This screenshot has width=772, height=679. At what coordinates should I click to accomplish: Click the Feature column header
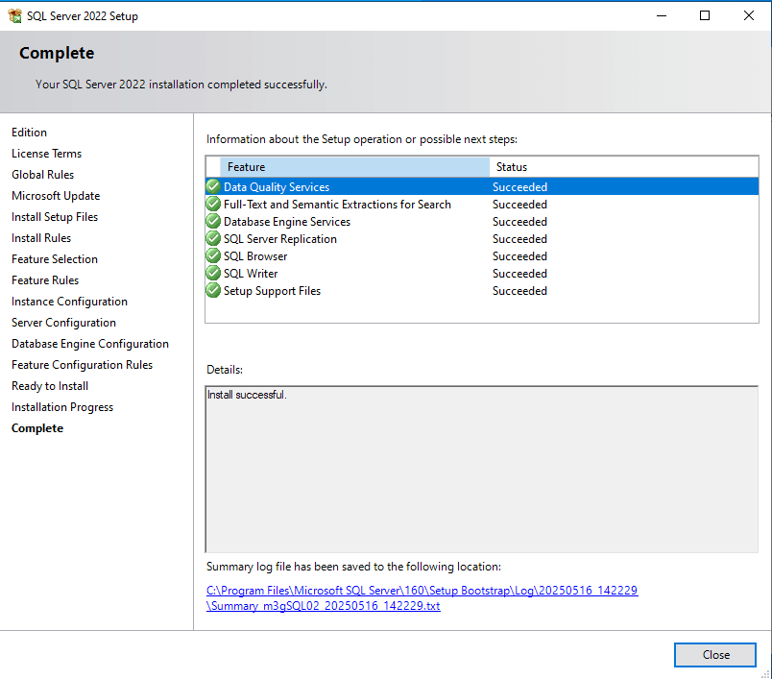(354, 167)
